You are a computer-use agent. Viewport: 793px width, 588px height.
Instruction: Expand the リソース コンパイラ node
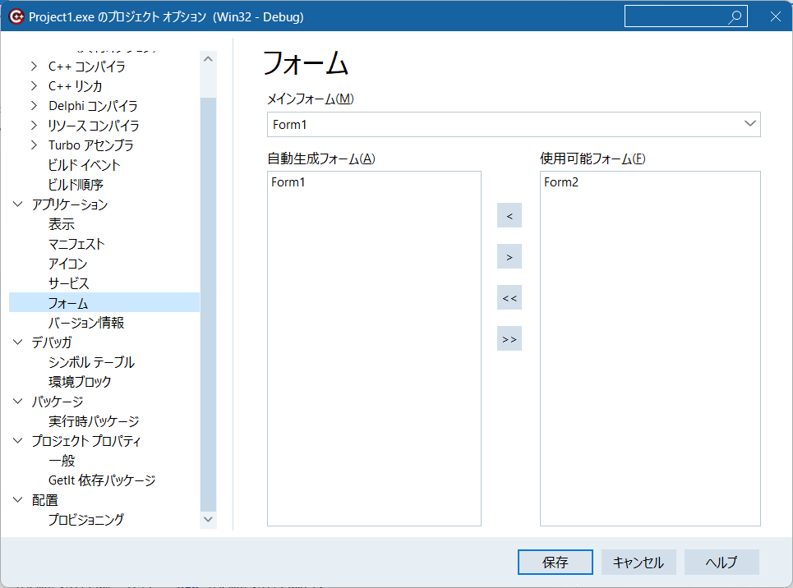pos(34,126)
